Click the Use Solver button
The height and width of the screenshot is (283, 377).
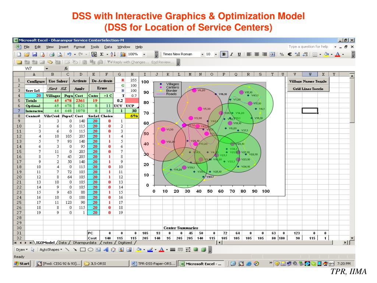pos(58,81)
